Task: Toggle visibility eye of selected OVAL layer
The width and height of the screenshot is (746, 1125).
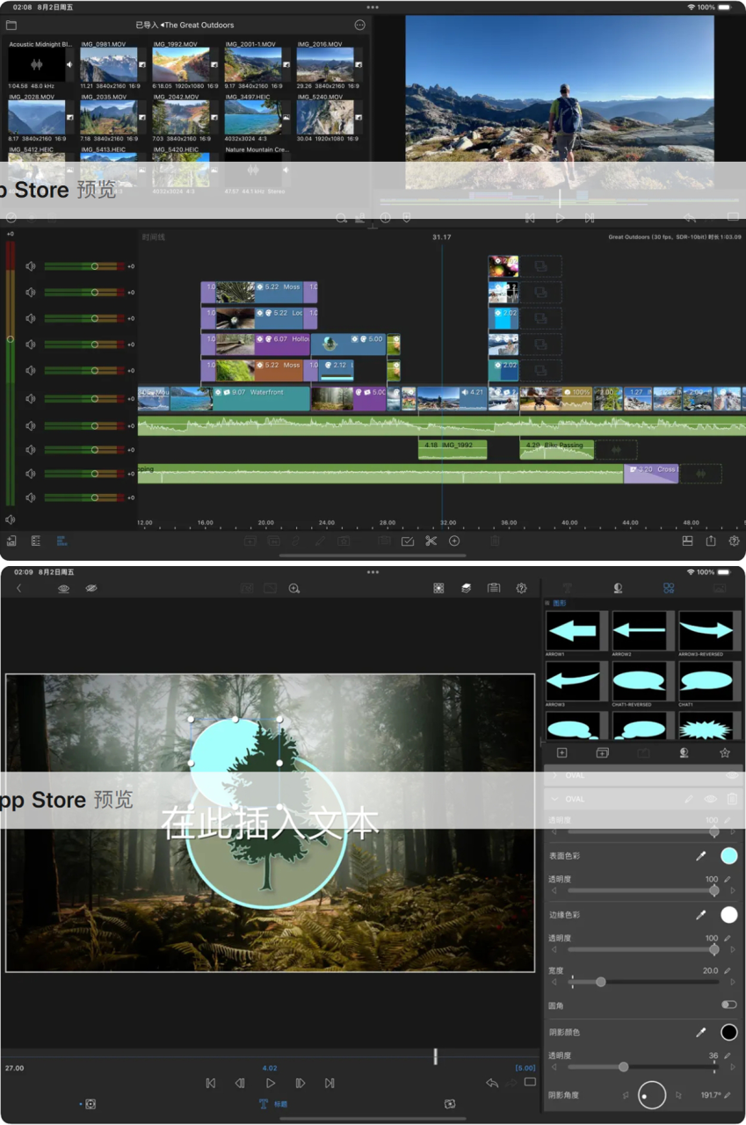Action: pyautogui.click(x=710, y=799)
